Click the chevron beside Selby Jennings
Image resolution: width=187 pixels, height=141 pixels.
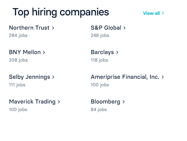(53, 77)
